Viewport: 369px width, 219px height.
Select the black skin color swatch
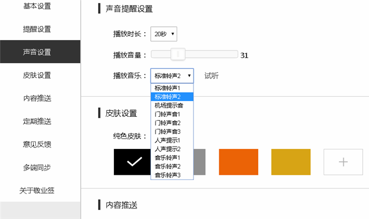pyautogui.click(x=134, y=162)
